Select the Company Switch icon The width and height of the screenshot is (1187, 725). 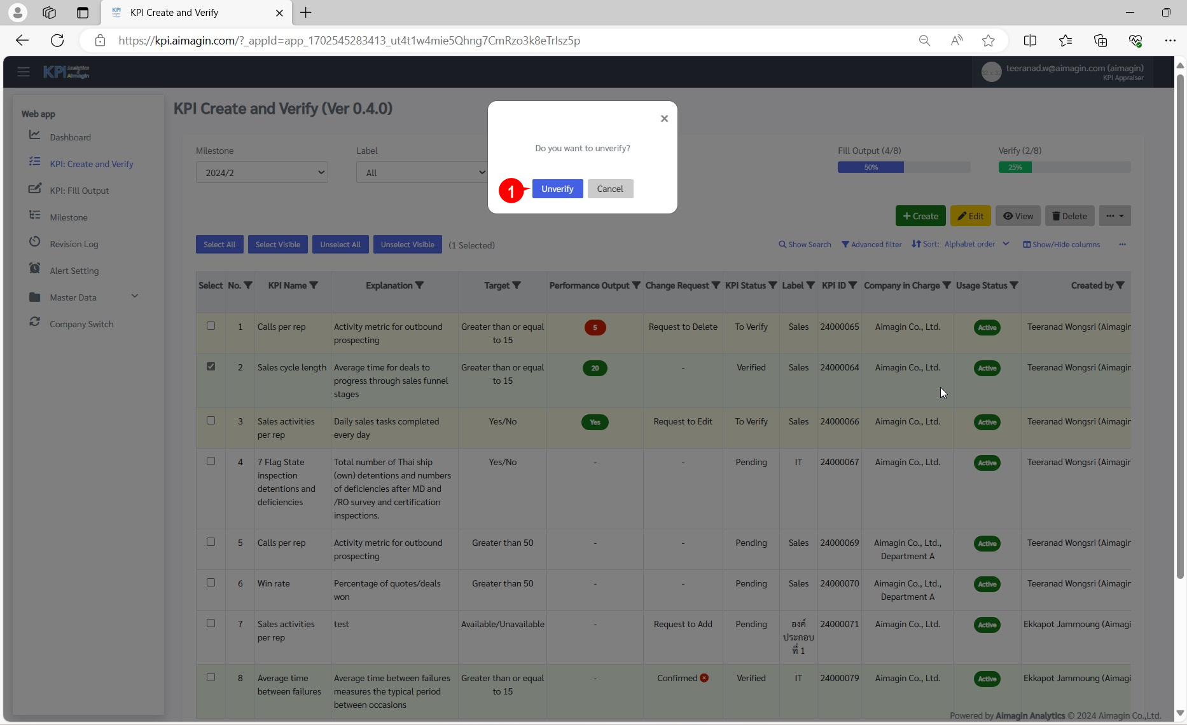pyautogui.click(x=36, y=323)
